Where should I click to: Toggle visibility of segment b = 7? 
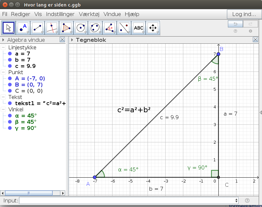pos(10,60)
